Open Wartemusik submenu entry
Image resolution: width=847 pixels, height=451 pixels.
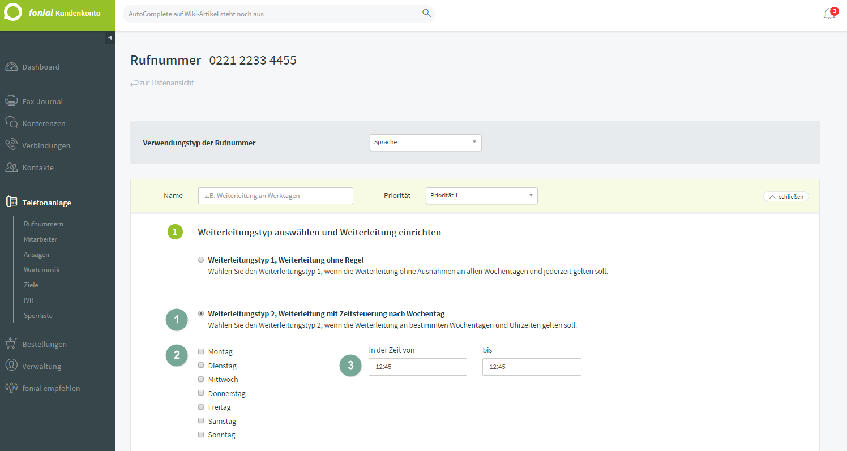41,270
